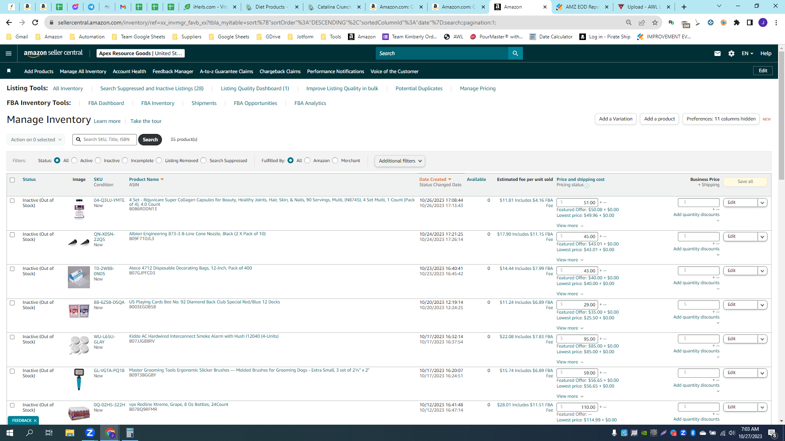Bookmark this page with the star icon

pyautogui.click(x=655, y=22)
